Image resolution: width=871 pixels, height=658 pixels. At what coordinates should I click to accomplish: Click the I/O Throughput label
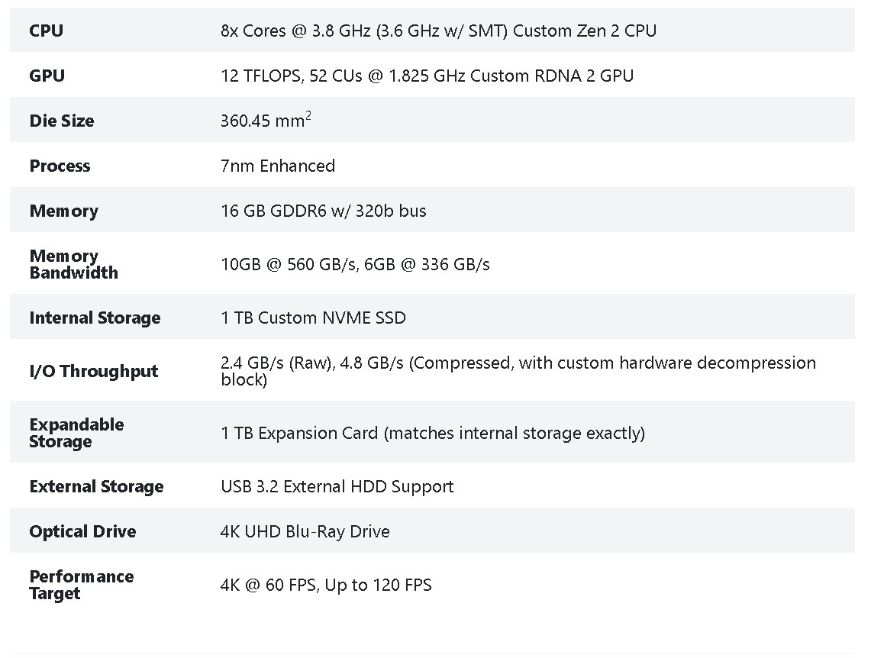94,371
